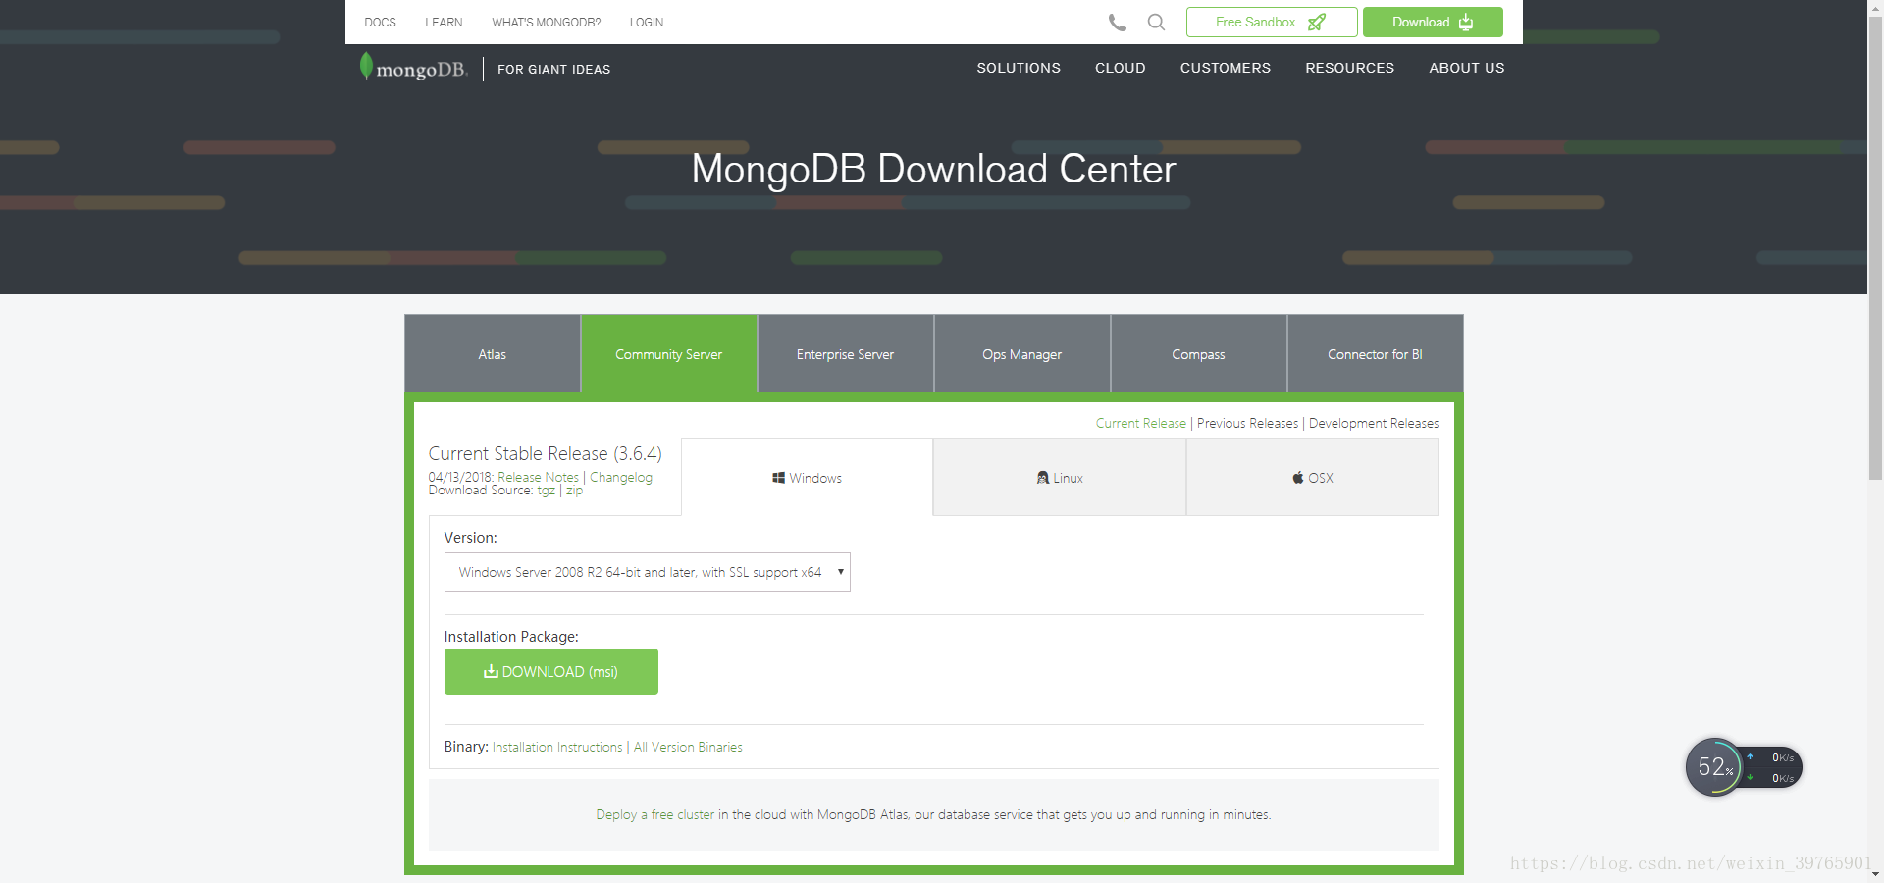Click the Free Sandbox button
This screenshot has width=1884, height=883.
click(1272, 22)
